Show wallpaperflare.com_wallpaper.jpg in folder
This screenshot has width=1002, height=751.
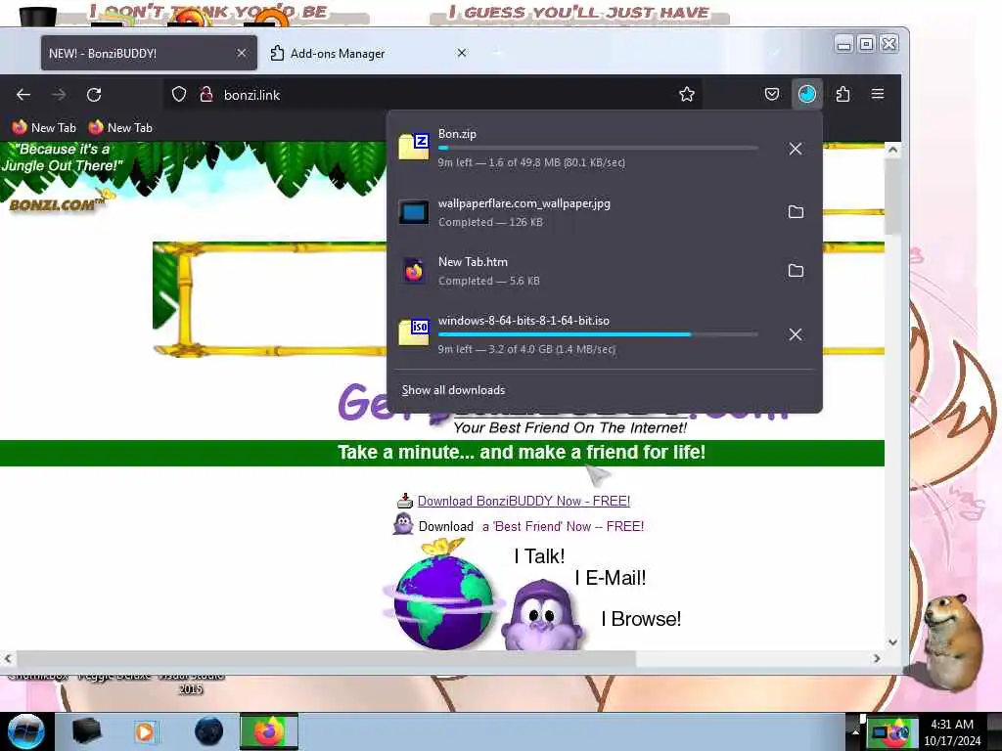[796, 212]
